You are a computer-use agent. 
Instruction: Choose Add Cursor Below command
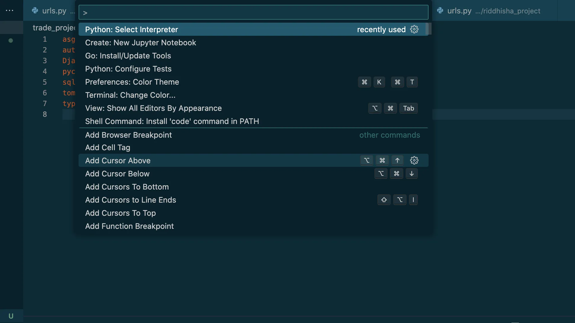pos(117,174)
